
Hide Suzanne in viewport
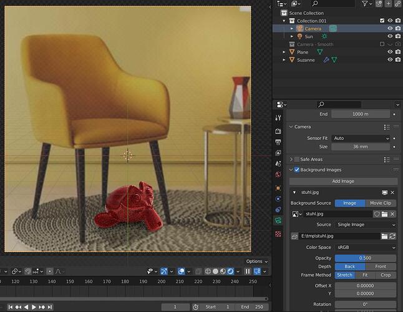click(390, 60)
